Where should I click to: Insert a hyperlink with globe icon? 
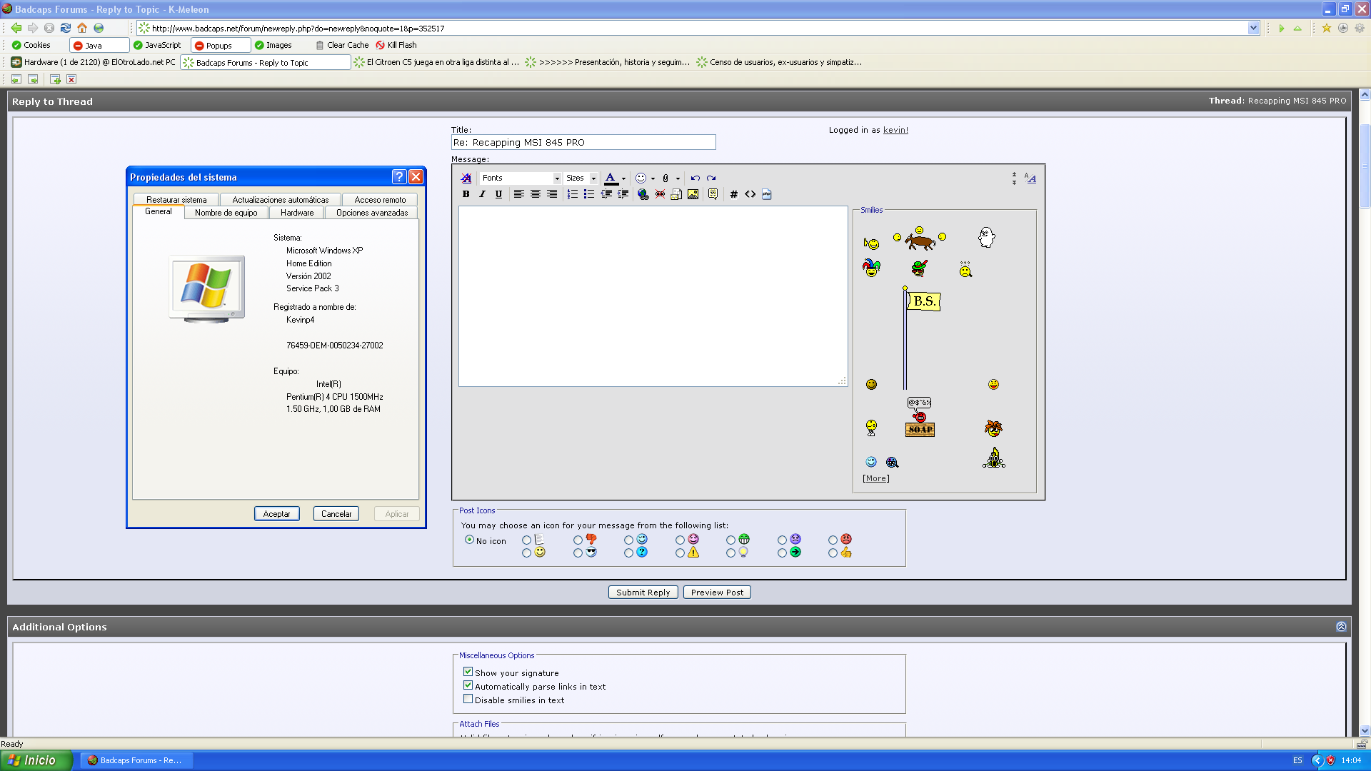point(643,194)
